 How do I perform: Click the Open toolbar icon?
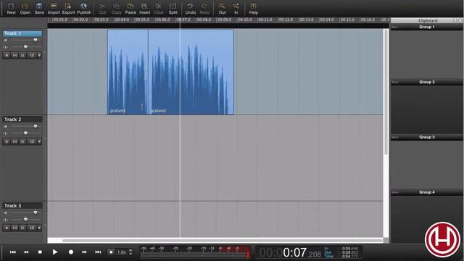[x=25, y=9]
